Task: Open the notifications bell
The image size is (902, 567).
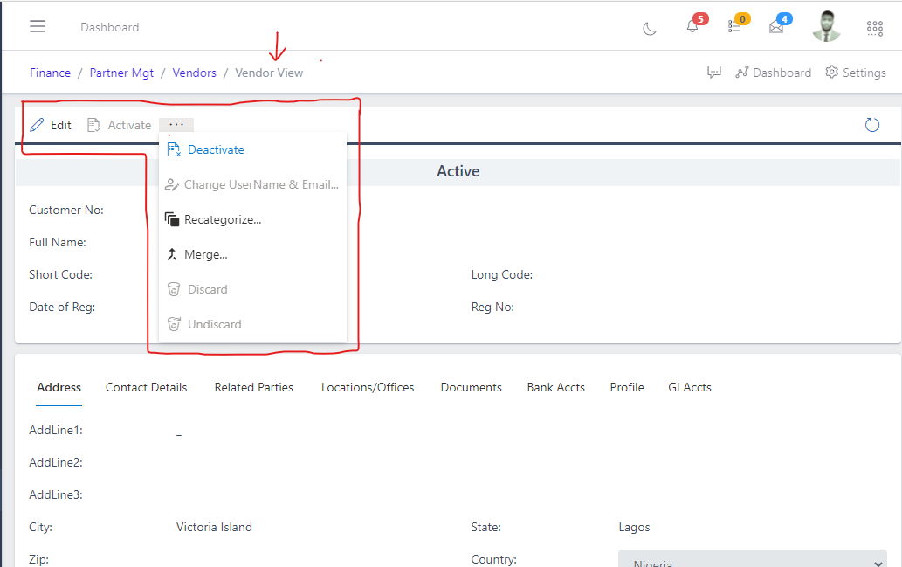Action: coord(690,26)
